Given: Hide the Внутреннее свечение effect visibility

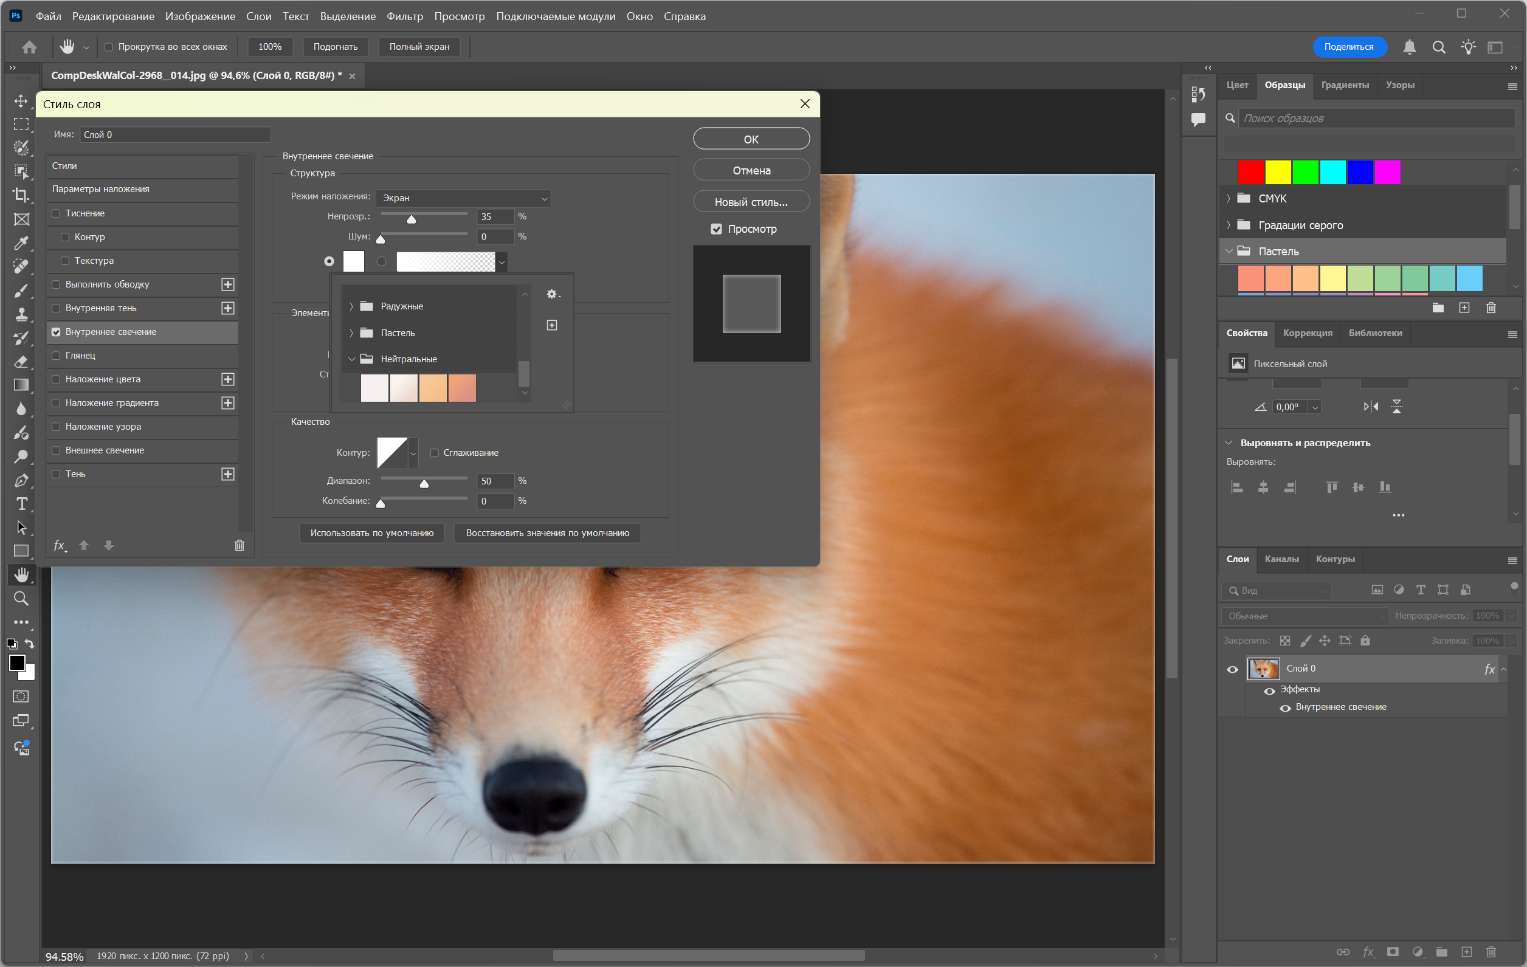Looking at the screenshot, I should point(1285,707).
